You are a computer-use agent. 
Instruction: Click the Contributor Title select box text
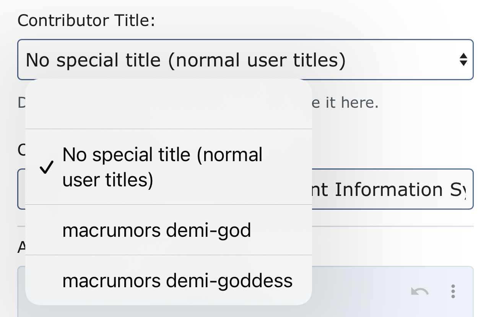point(185,60)
